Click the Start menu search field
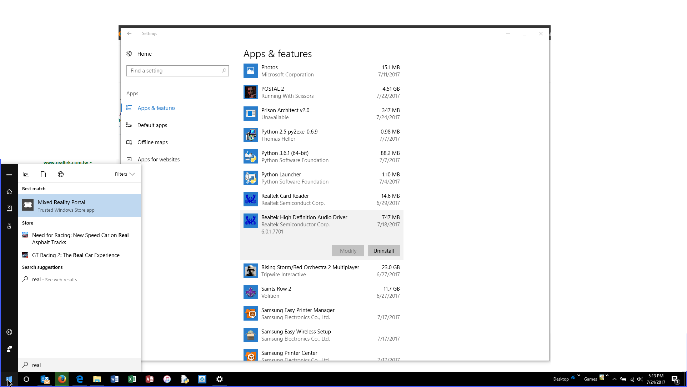687x387 pixels. click(79, 365)
